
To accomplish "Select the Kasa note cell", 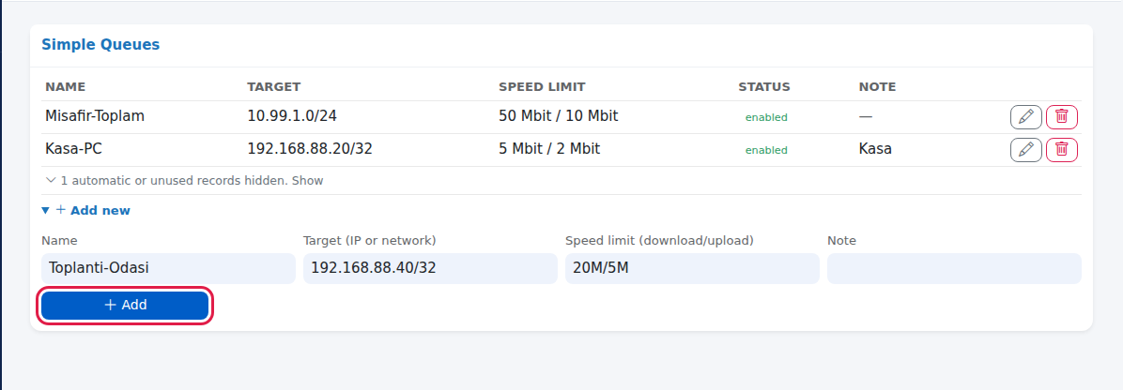I will tap(875, 149).
